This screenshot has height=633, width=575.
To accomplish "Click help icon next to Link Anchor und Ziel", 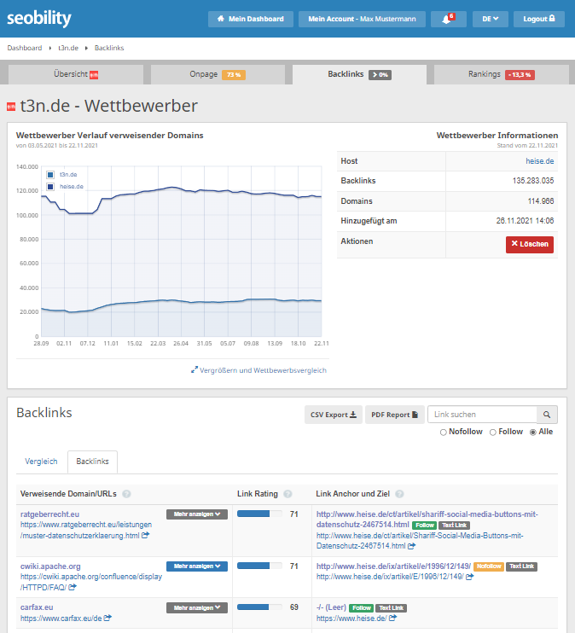I will (399, 494).
